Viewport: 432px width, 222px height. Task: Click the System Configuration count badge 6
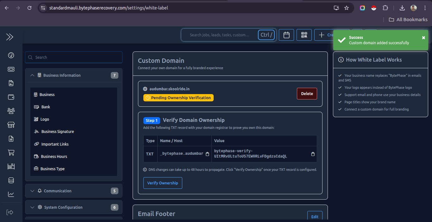[115, 207]
